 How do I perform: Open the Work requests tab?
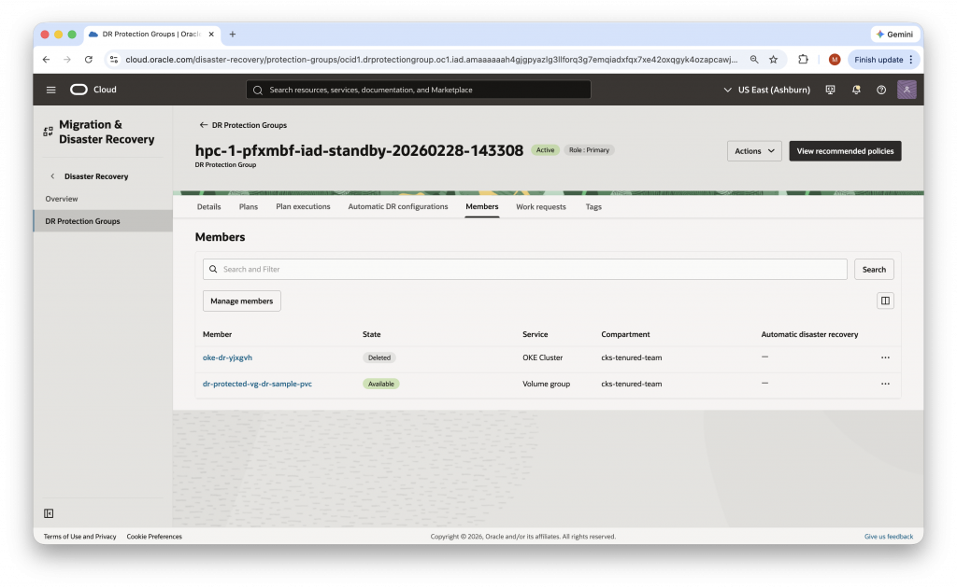tap(540, 206)
